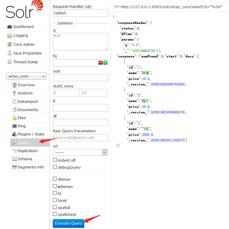Screen dimensions: 229x229
Task: Click the Ping monitor icon
Action: [x=15, y=126]
